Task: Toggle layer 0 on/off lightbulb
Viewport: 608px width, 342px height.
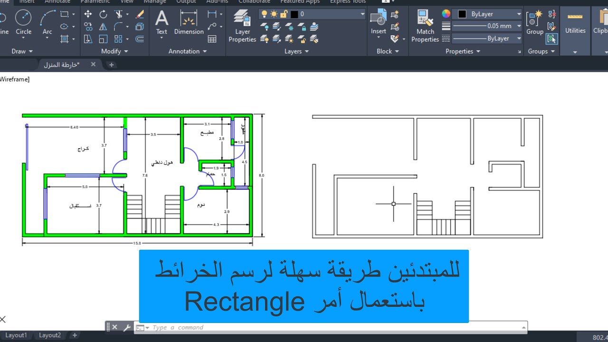Action: (265, 14)
